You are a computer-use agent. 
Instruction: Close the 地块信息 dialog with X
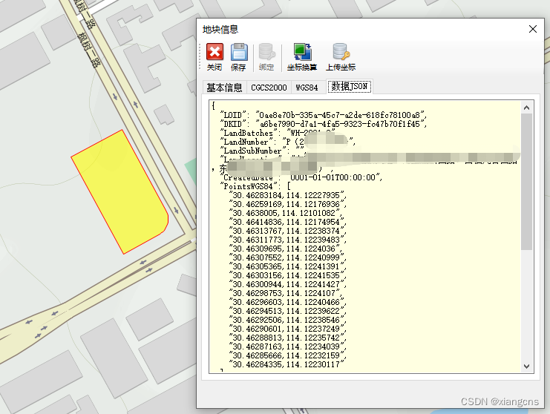[533, 29]
